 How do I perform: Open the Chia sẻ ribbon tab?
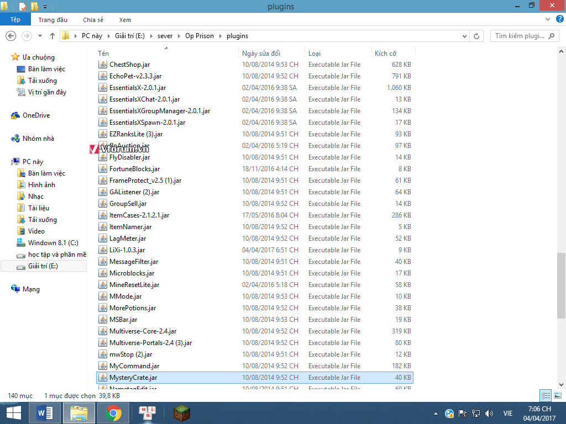click(x=93, y=20)
